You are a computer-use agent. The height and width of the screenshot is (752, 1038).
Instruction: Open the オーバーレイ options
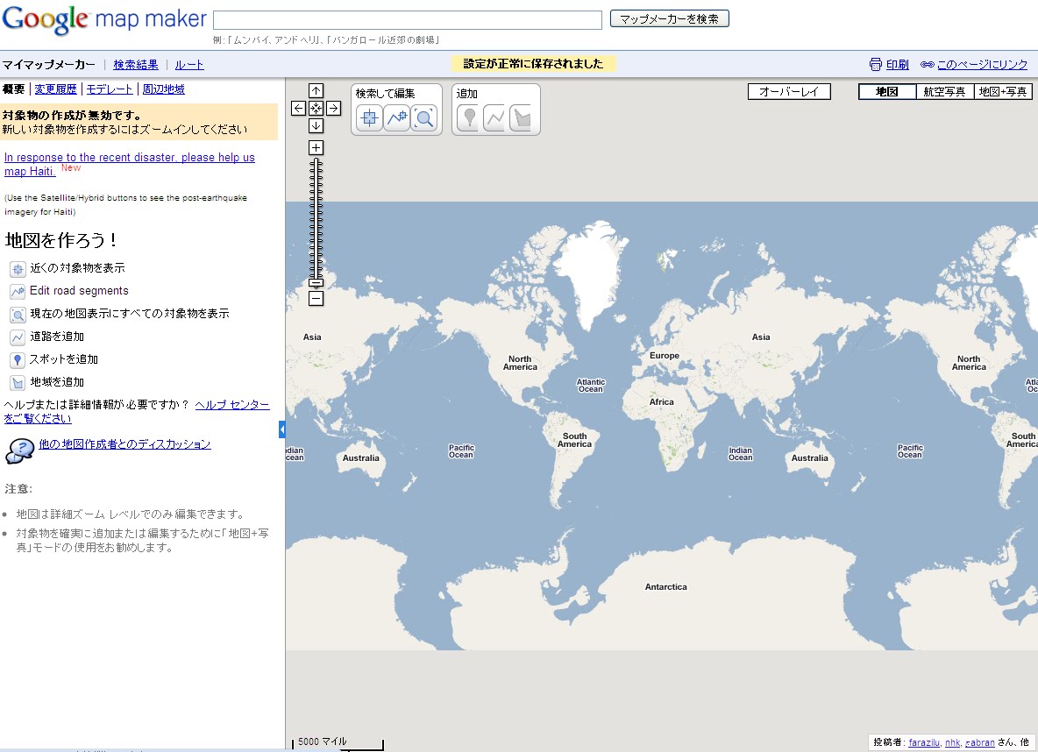[789, 91]
